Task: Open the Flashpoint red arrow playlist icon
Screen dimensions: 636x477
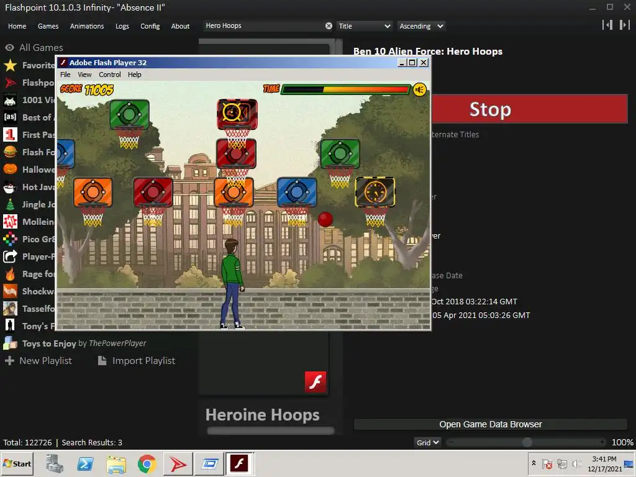Action: pyautogui.click(x=10, y=83)
